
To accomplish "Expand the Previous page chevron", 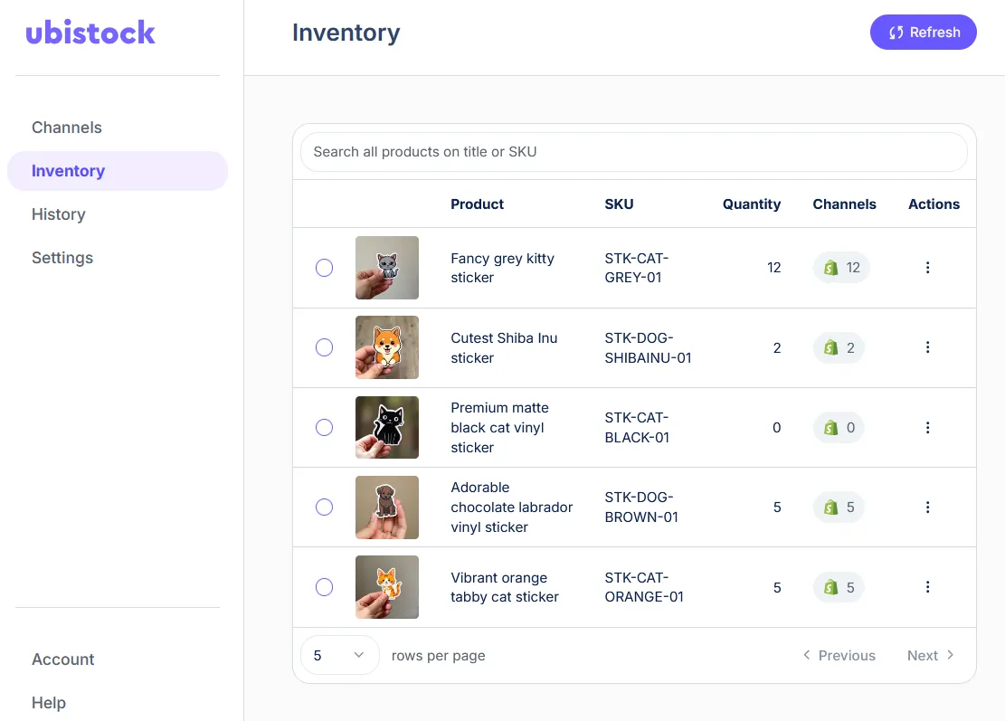I will 806,654.
